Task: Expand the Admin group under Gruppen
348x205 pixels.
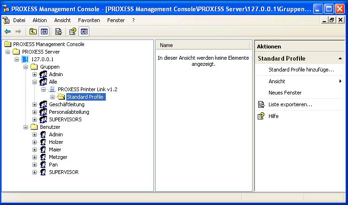Action: tap(34, 75)
